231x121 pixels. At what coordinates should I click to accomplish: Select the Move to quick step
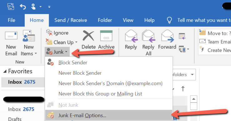215,33
